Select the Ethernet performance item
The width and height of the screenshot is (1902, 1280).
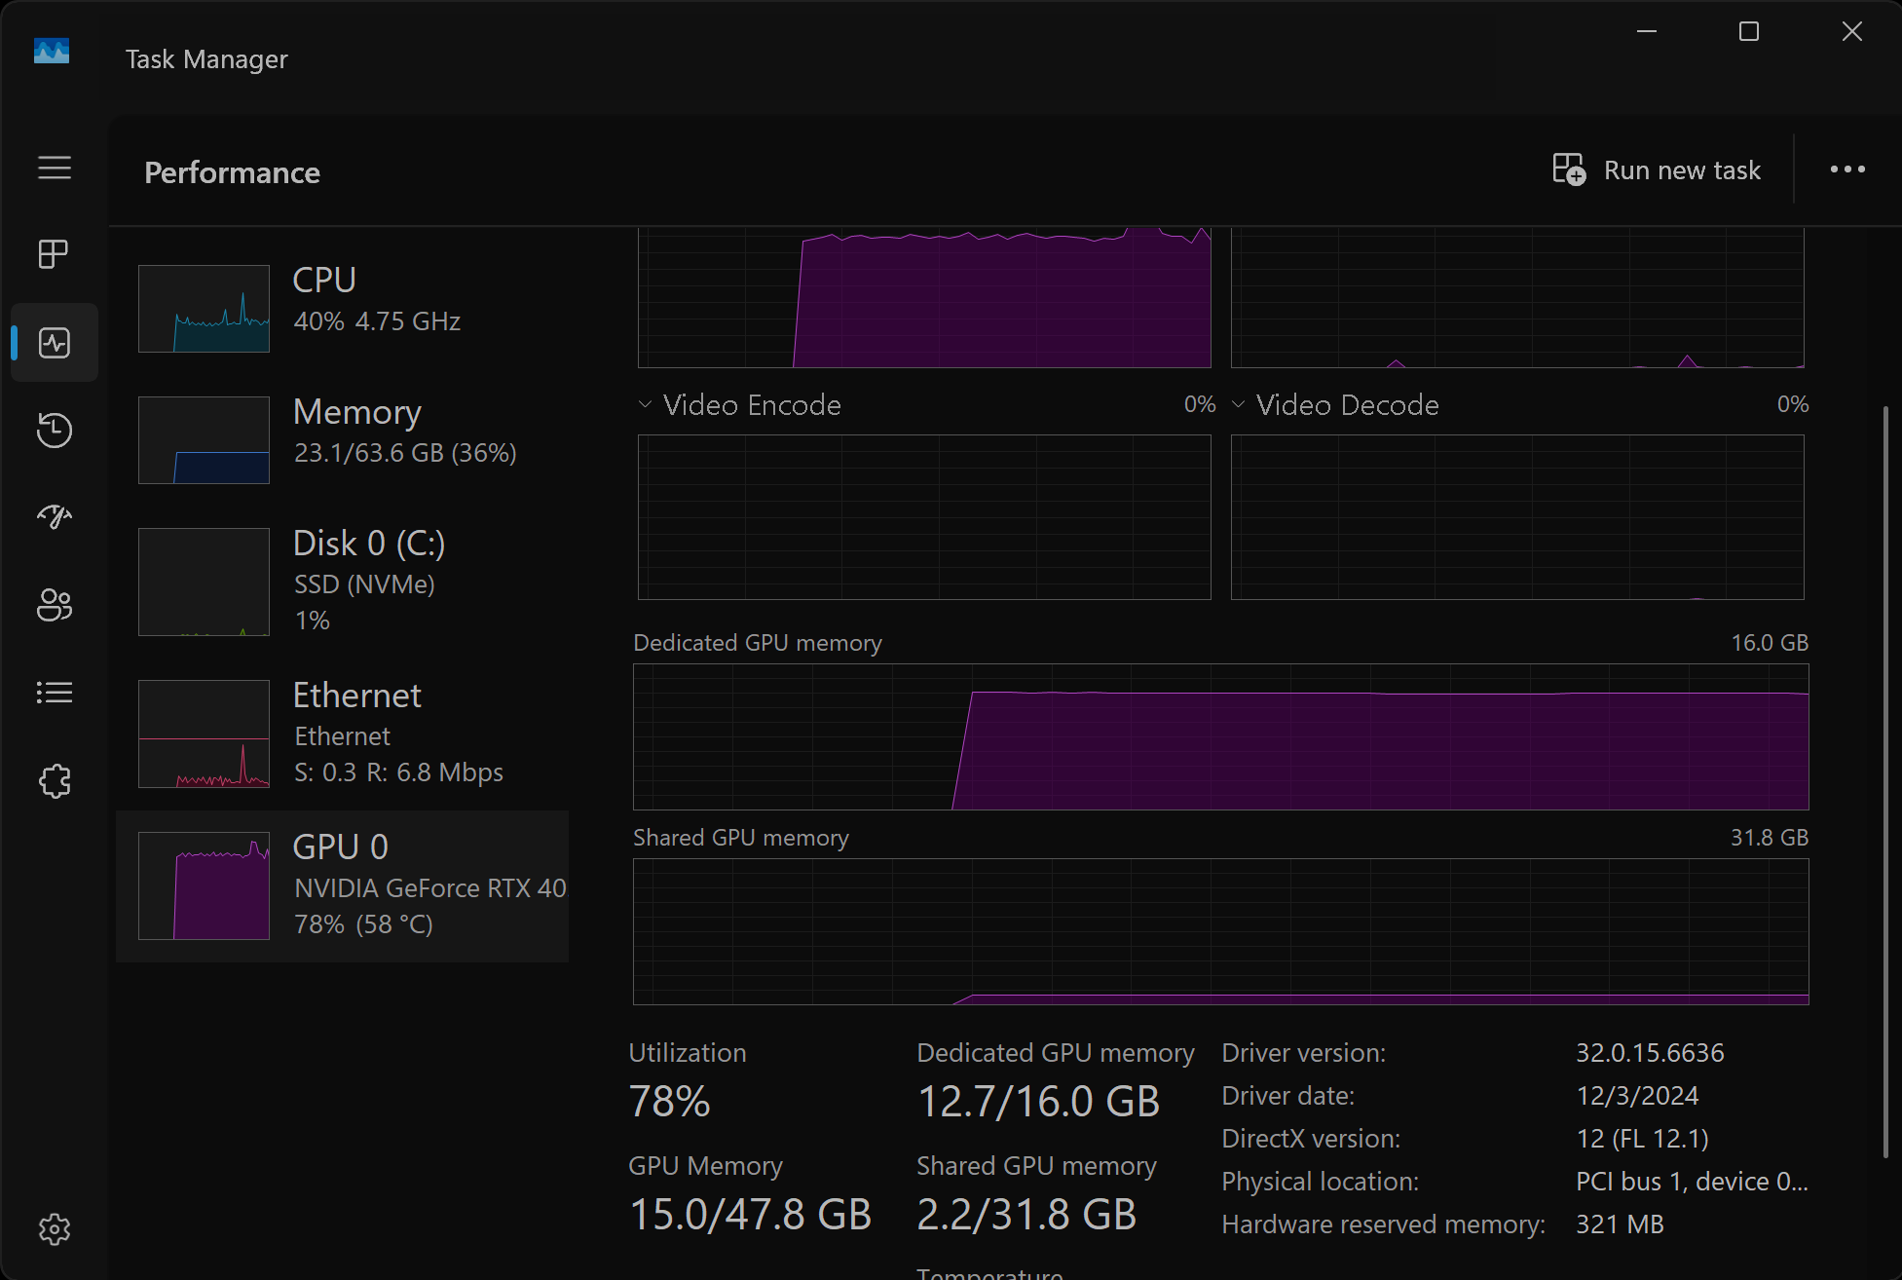342,733
